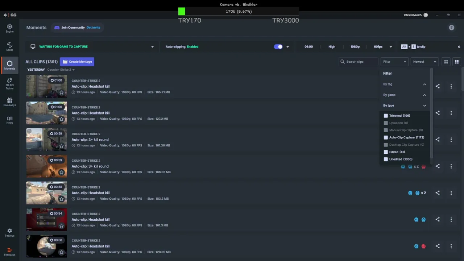Viewport: 464px width, 261px height.
Task: Check the Trimmed (196) filter
Action: pos(386,116)
